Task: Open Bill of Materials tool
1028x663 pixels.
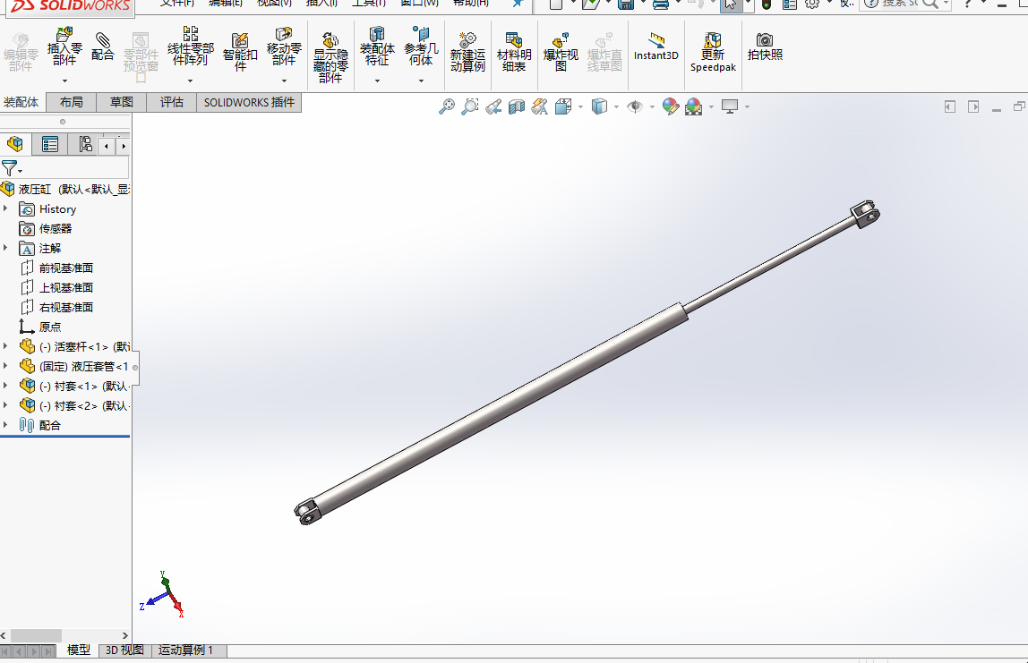Action: pos(514,53)
